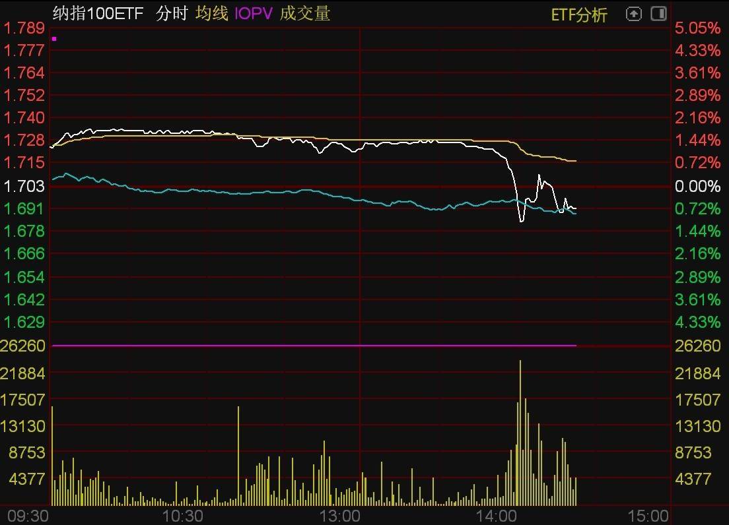Viewport: 729px width, 525px height.
Task: Toggle the side panel layout icon
Action: [658, 14]
